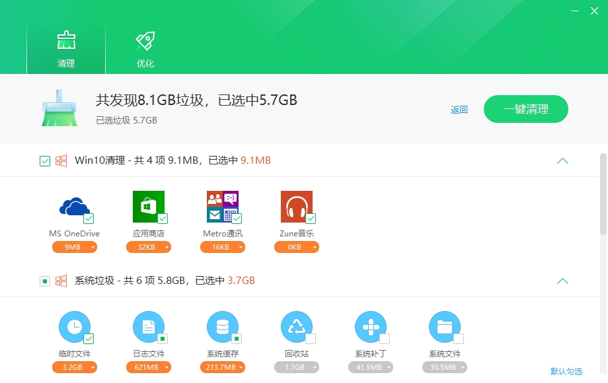This screenshot has height=383, width=608.
Task: Click the 一键清理 button
Action: 526,109
